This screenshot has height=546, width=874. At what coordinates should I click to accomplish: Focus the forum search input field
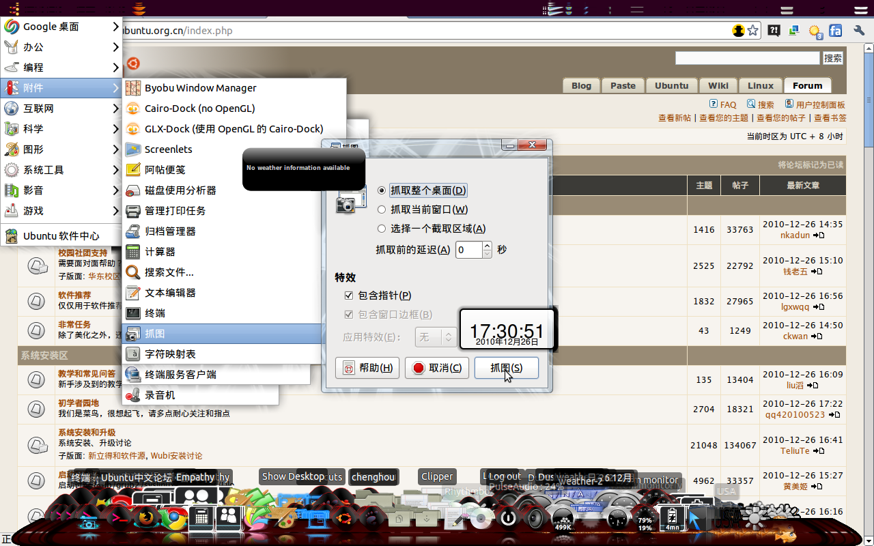[748, 58]
